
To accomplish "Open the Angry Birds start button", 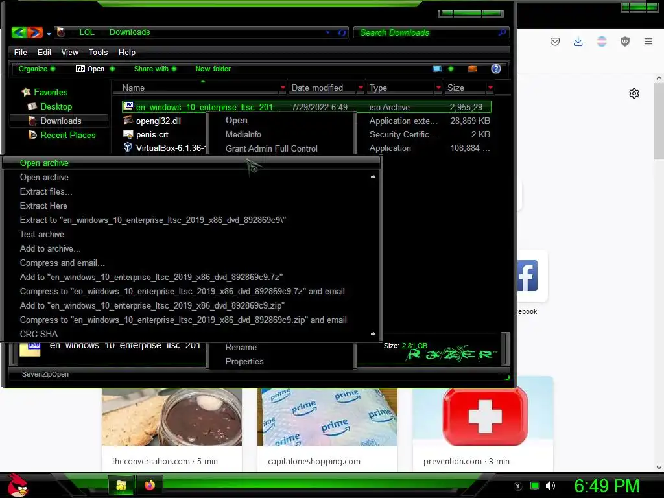I will [18, 485].
